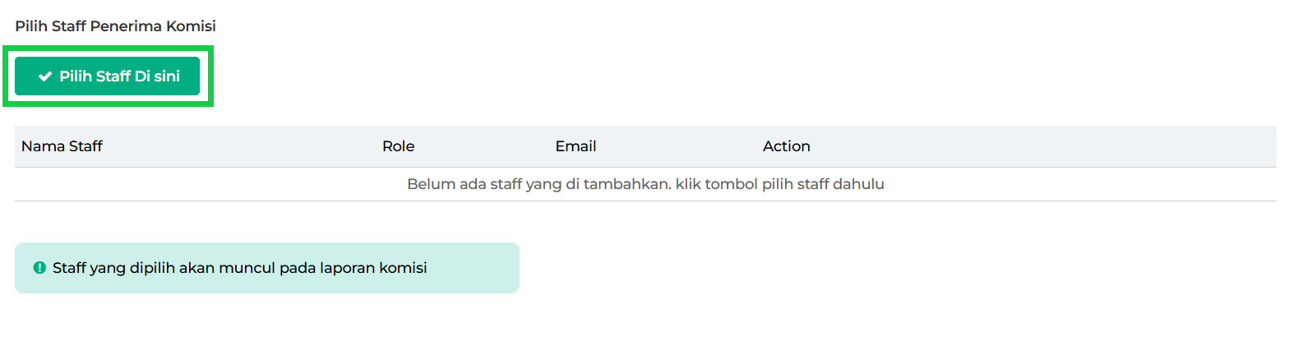
Task: Click the laporan komisi notice text
Action: (240, 268)
